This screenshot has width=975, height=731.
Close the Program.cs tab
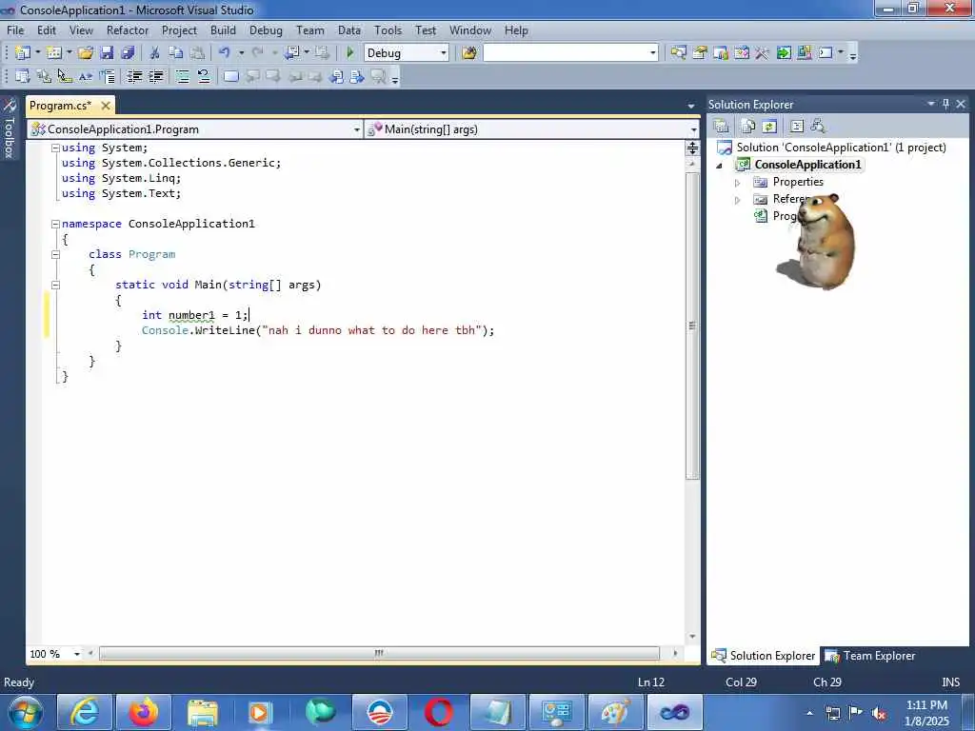[x=106, y=106]
